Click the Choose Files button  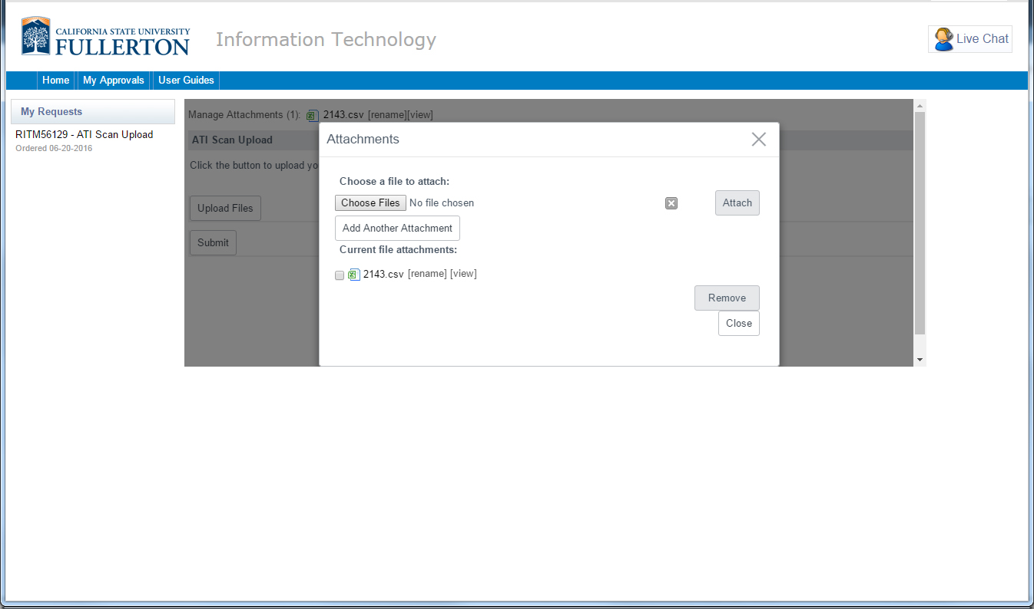click(x=370, y=202)
